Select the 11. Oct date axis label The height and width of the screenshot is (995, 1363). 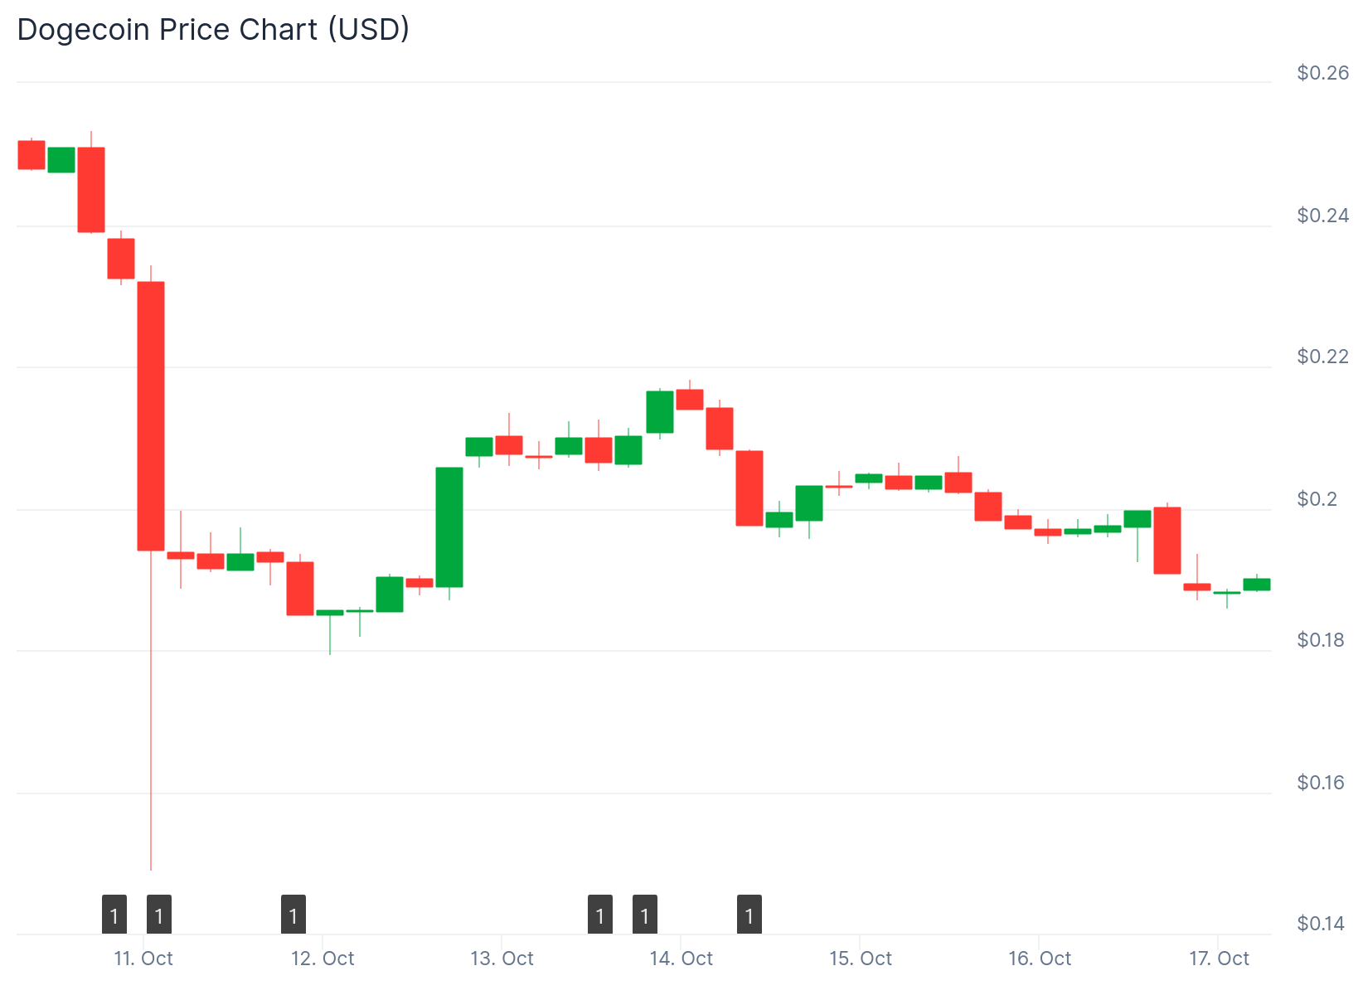click(143, 959)
